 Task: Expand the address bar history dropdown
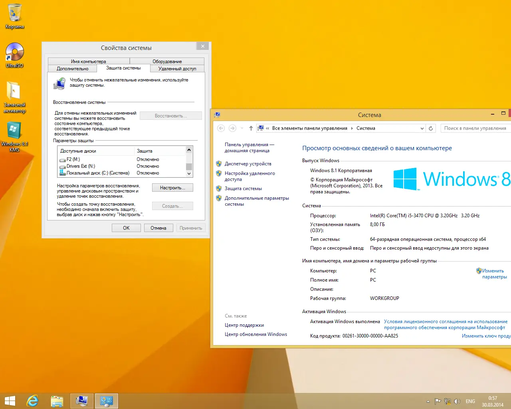pos(422,128)
